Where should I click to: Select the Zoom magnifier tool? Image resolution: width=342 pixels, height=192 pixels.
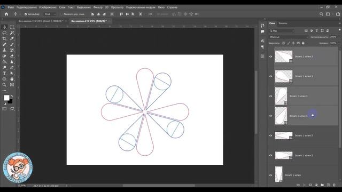click(4, 85)
